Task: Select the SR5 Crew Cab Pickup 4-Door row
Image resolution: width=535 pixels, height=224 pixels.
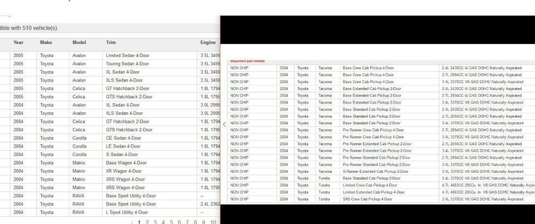Action: 381,199
